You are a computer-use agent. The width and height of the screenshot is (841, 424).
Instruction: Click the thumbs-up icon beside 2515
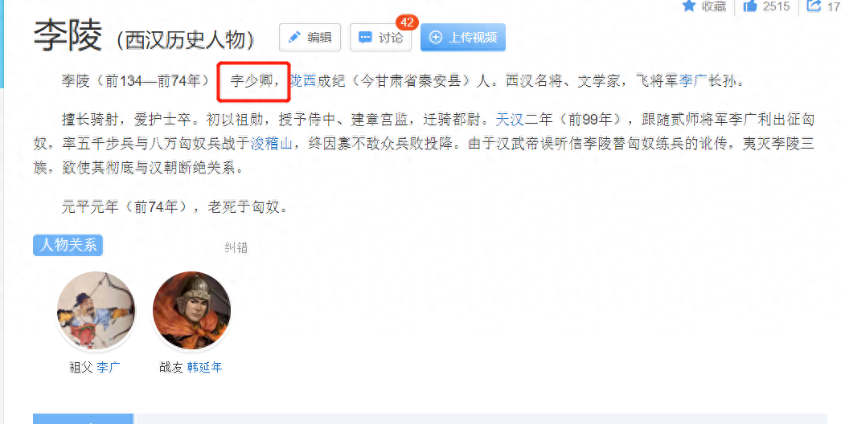click(750, 6)
